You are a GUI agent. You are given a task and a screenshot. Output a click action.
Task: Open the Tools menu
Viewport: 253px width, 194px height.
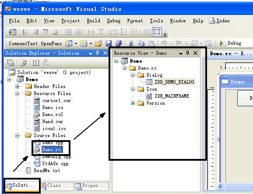pos(156,21)
